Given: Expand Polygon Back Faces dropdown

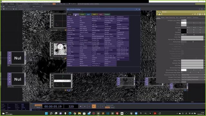Looking at the screenshot, I should point(193,80).
